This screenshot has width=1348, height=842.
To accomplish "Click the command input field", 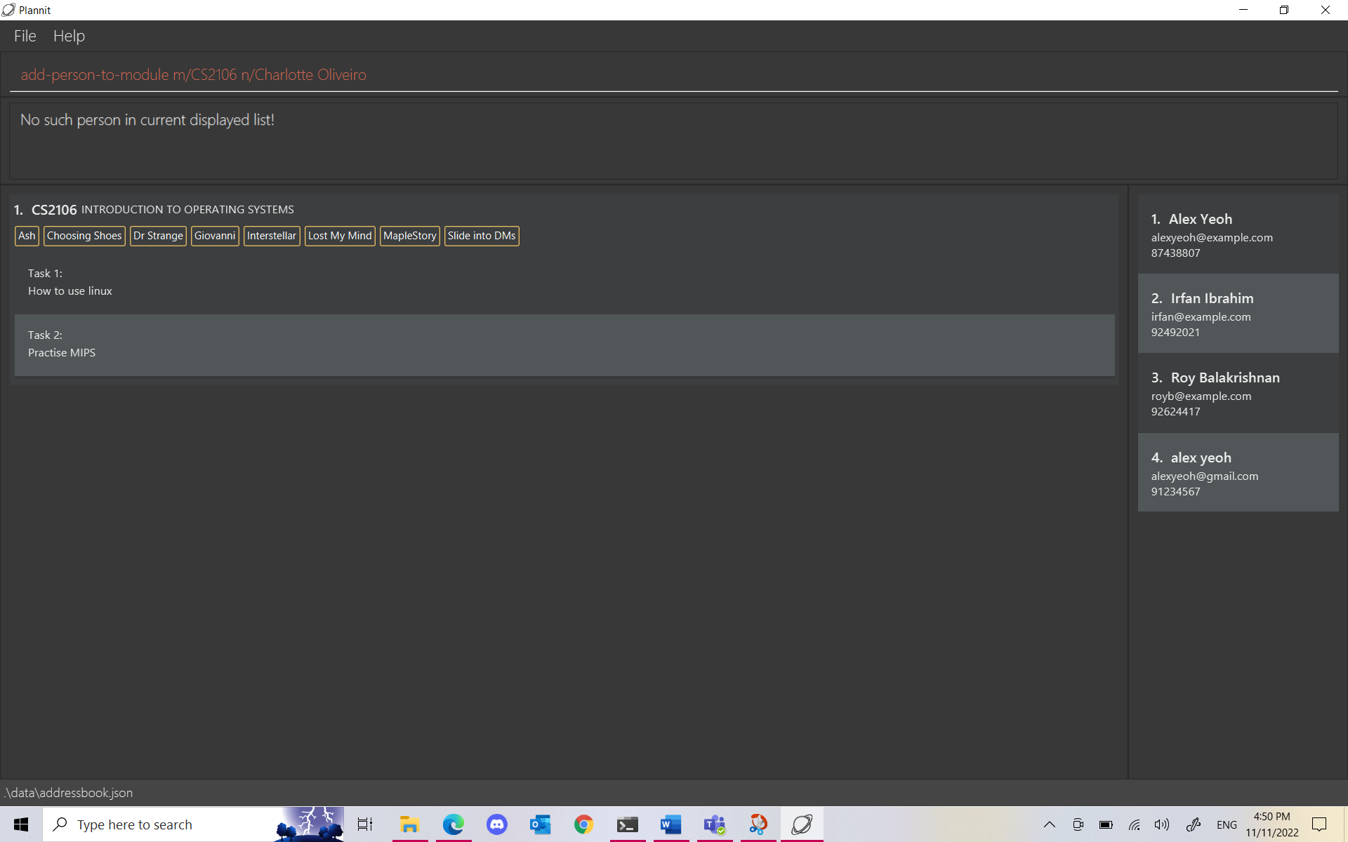I will 674,74.
